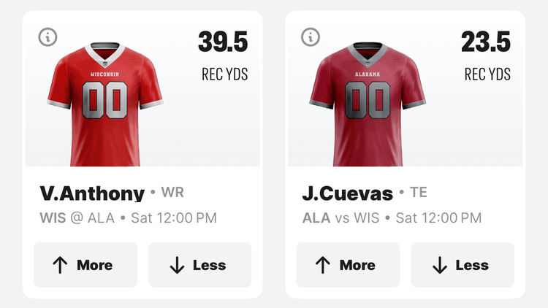The height and width of the screenshot is (308, 548).
Task: Pick More for J.Cuevas receiving yards
Action: tap(348, 265)
